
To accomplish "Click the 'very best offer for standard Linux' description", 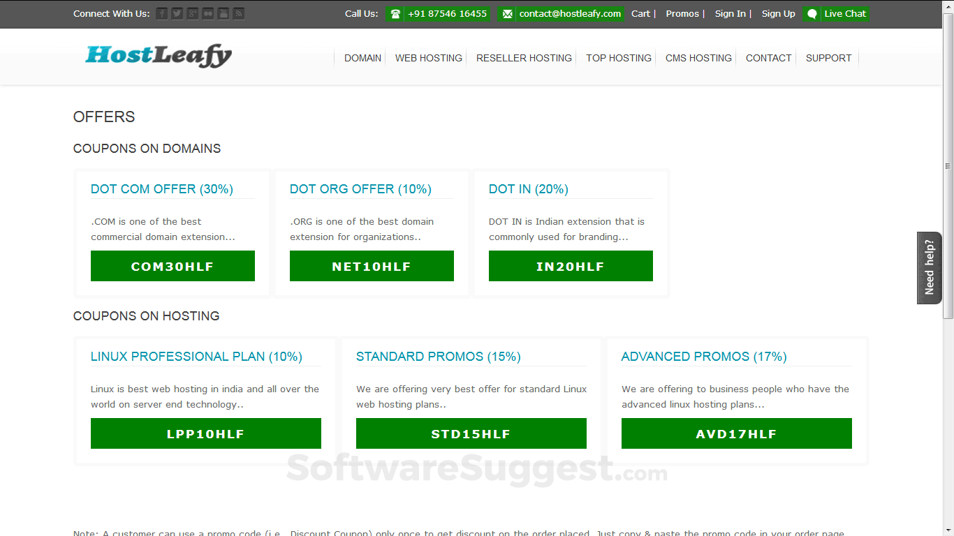I will [x=471, y=396].
